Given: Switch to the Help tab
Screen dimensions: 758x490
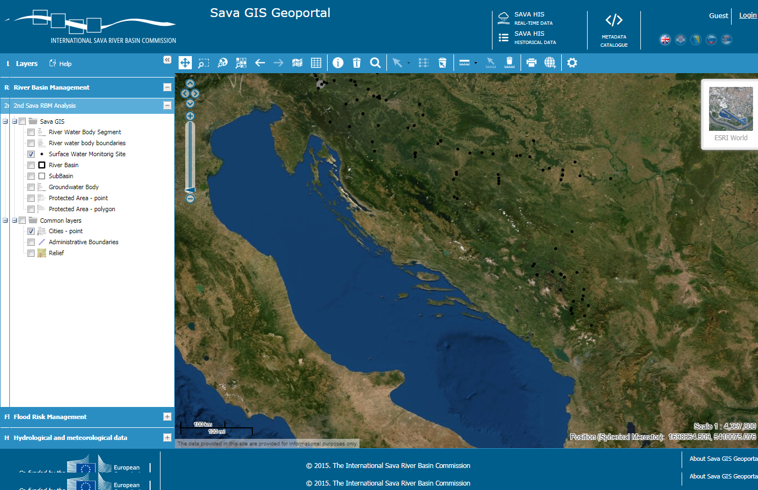Looking at the screenshot, I should pyautogui.click(x=60, y=64).
